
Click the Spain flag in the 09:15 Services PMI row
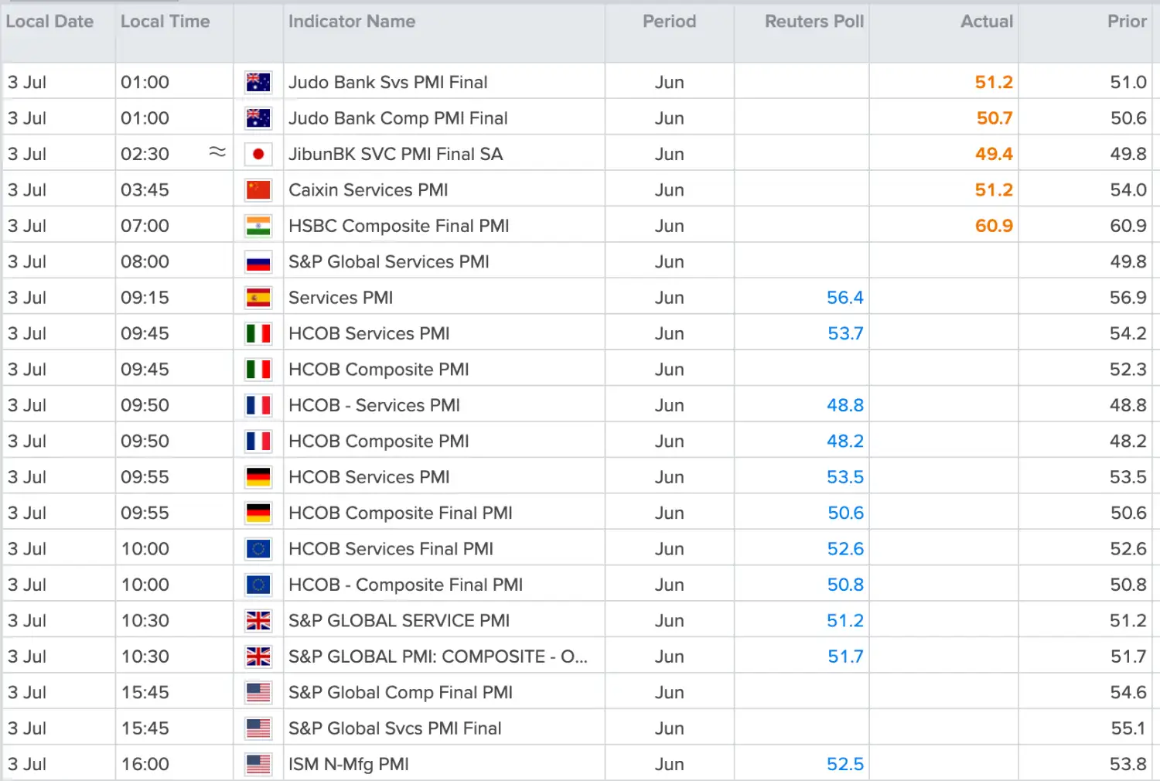[x=258, y=298]
